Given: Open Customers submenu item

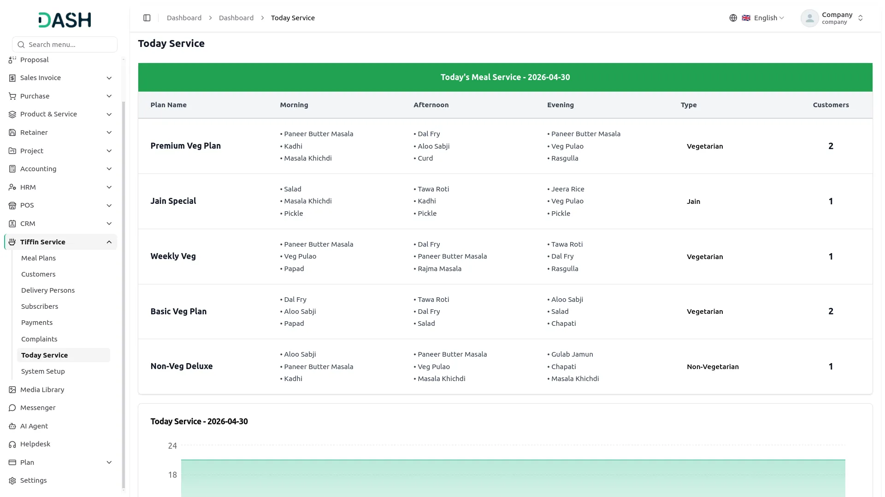Looking at the screenshot, I should tap(64, 274).
